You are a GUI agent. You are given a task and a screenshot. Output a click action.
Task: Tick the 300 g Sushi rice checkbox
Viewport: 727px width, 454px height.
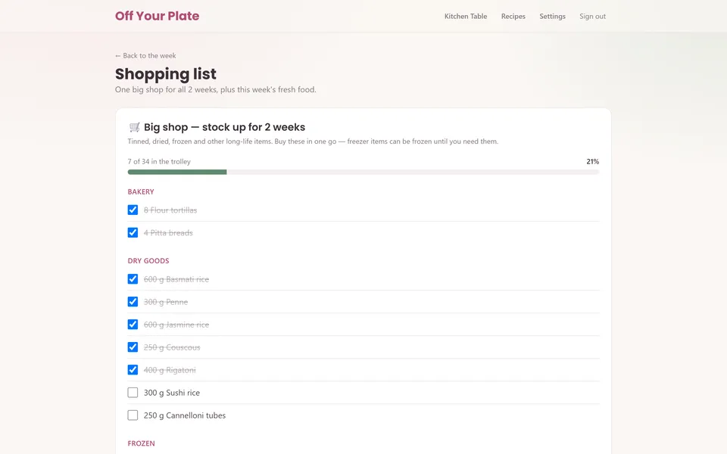(x=133, y=393)
